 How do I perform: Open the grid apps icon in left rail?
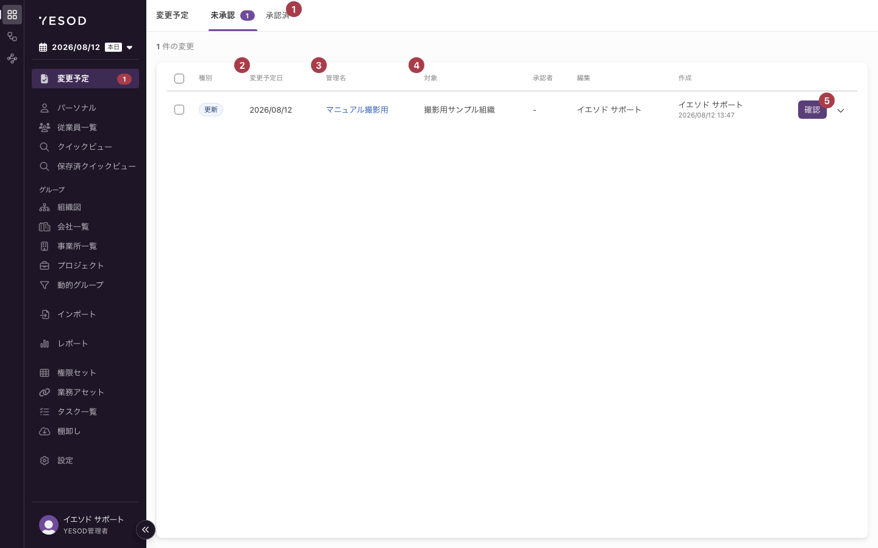(12, 15)
